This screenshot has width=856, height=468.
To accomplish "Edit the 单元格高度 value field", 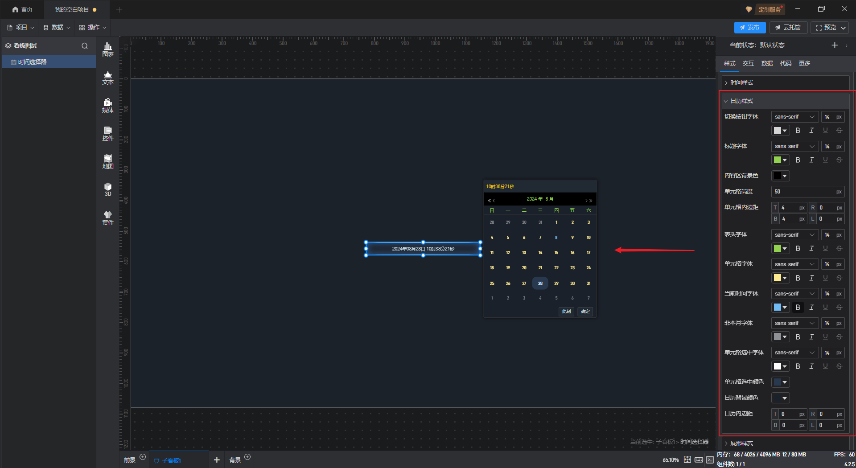I will [x=808, y=192].
